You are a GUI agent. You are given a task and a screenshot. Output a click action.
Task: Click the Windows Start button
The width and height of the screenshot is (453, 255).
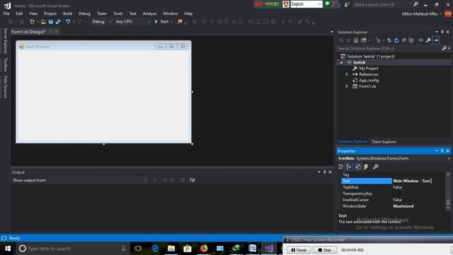[x=8, y=249]
